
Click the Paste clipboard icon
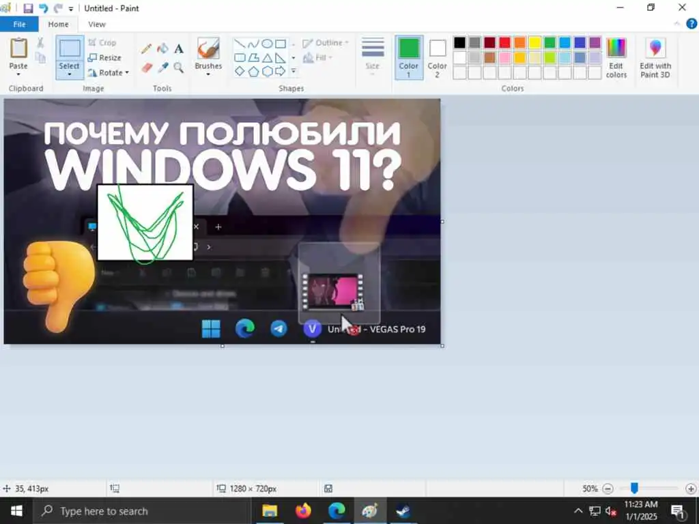coord(18,48)
